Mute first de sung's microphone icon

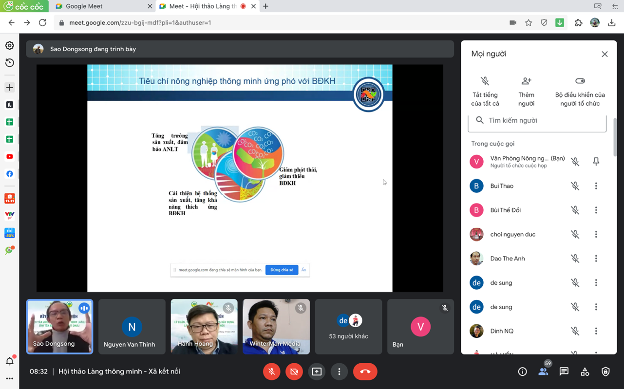coord(575,283)
